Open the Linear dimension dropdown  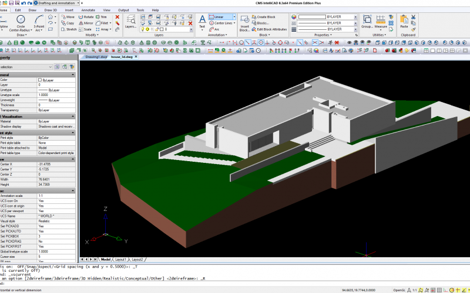click(234, 17)
